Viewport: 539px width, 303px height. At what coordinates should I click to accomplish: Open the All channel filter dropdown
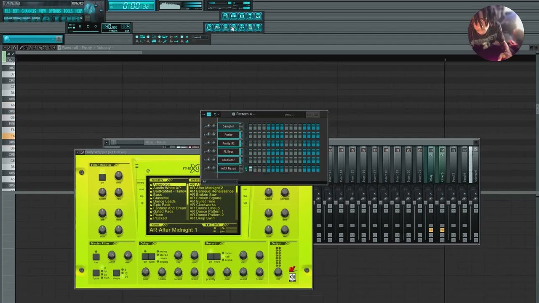coord(220,181)
